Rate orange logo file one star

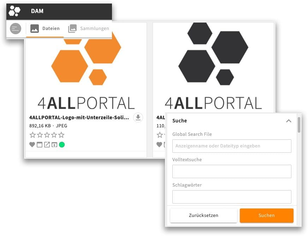click(x=32, y=135)
